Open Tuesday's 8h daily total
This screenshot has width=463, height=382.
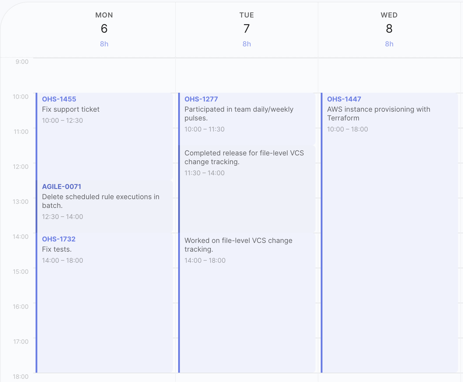tap(246, 44)
